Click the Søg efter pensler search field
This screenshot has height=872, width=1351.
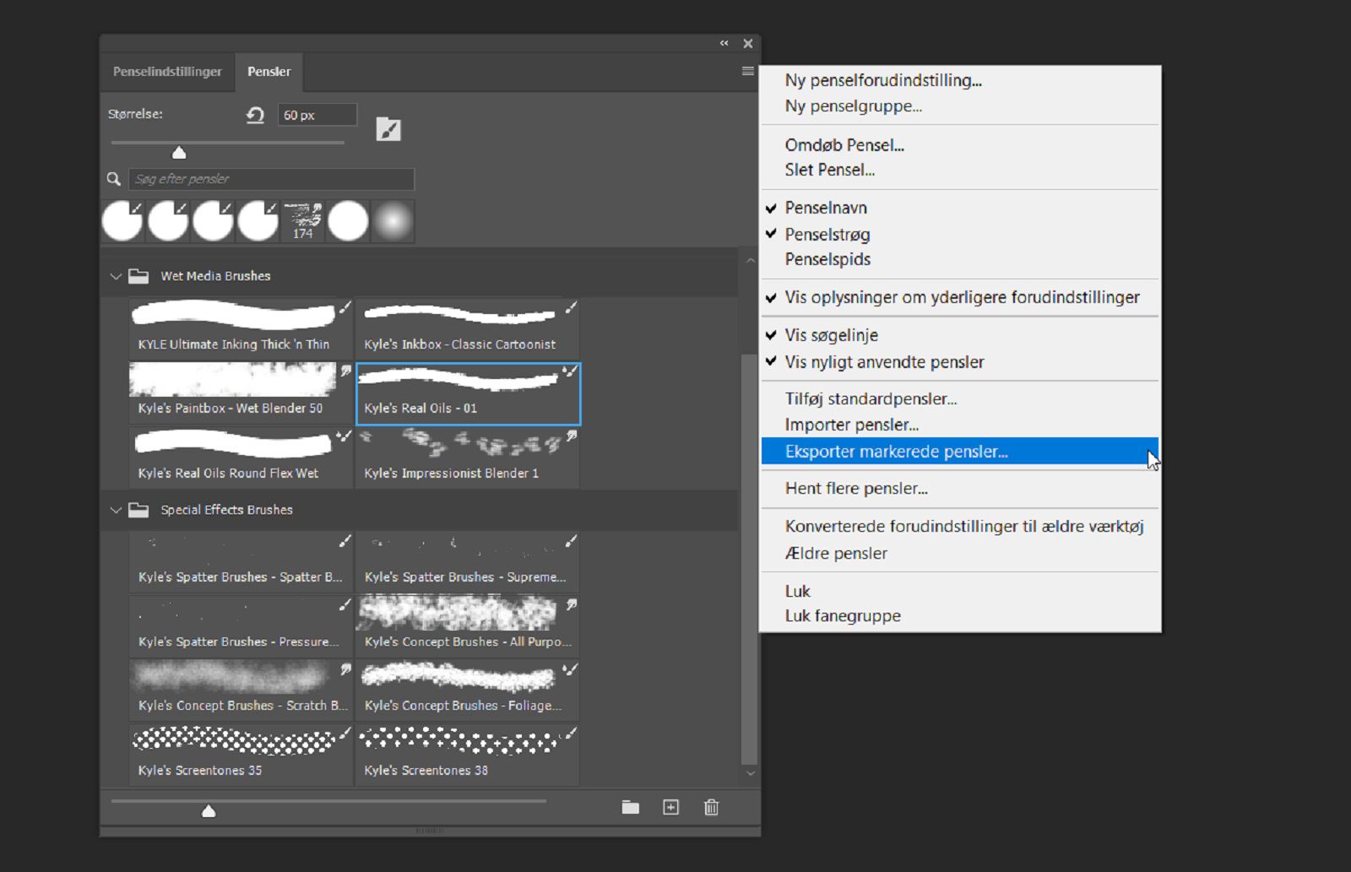coord(271,179)
